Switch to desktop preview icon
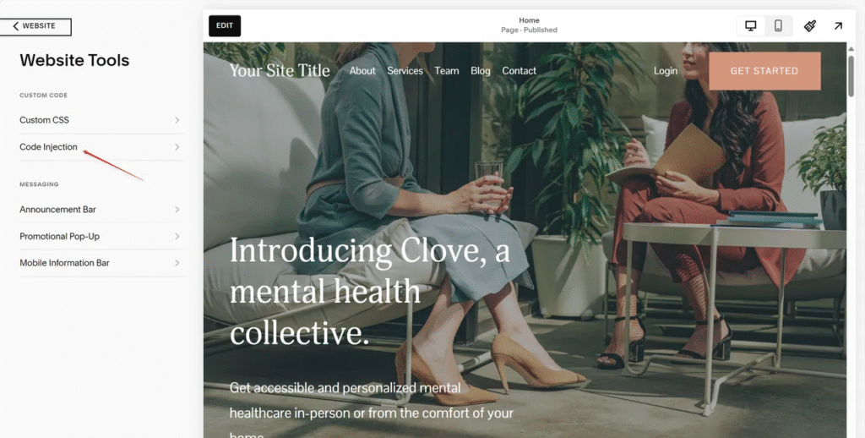Viewport: 865px width, 438px height. pos(751,26)
